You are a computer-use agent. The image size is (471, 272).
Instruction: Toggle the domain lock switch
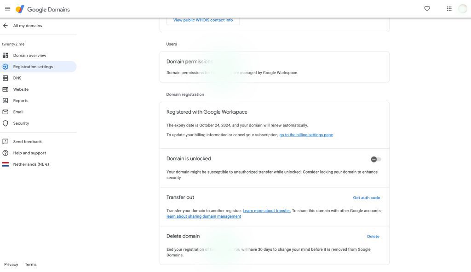pos(376,159)
